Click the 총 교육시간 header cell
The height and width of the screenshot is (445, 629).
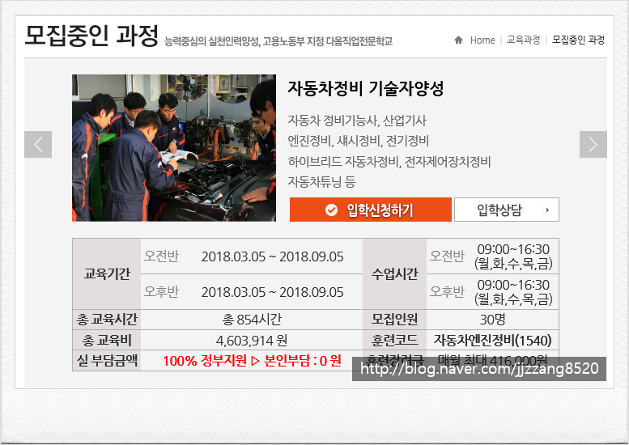coord(107,320)
